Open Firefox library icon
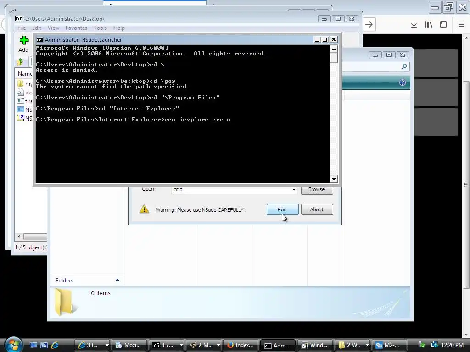The image size is (470, 352). (x=429, y=25)
